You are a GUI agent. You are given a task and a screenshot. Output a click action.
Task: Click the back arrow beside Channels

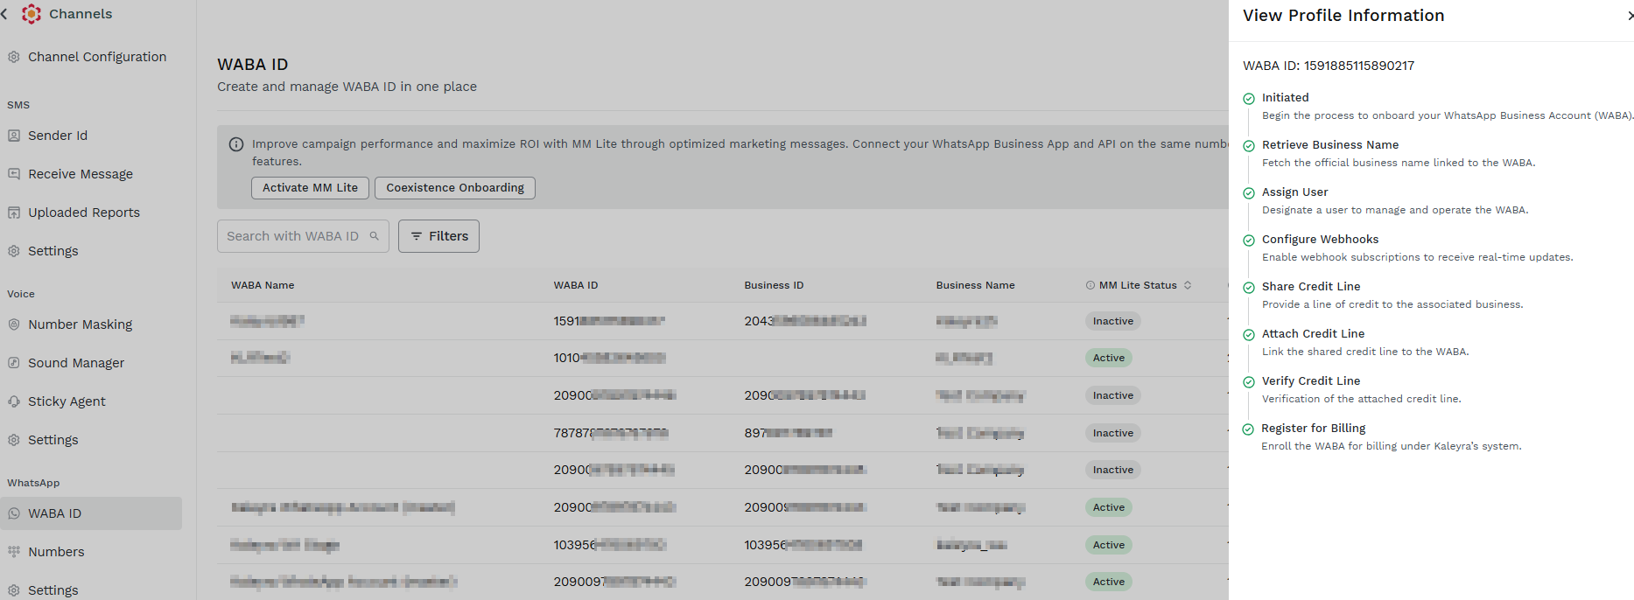point(4,14)
